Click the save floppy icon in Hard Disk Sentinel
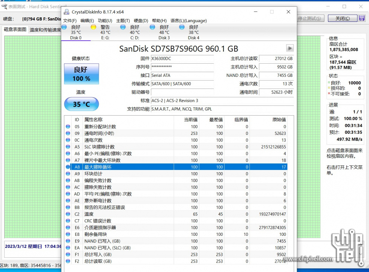369x272 pixels. click(362, 18)
